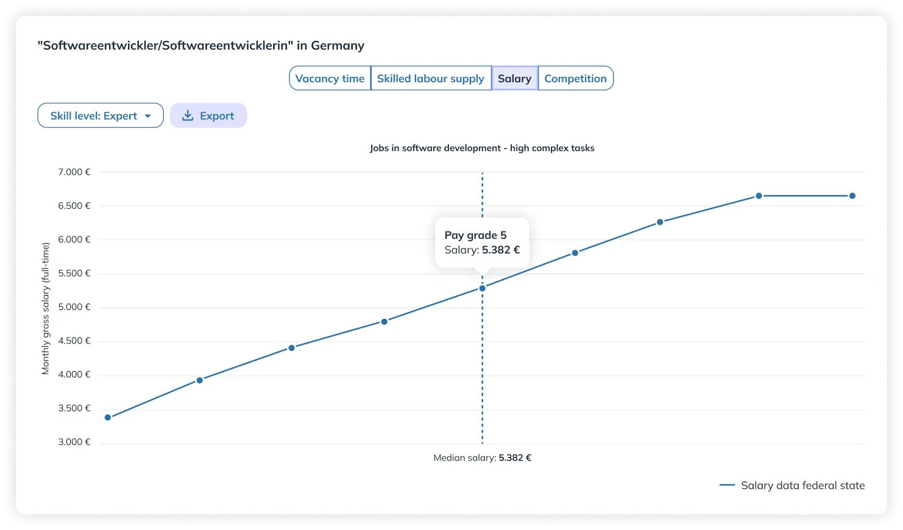Go to the Competition tab
The image size is (903, 530).
575,79
